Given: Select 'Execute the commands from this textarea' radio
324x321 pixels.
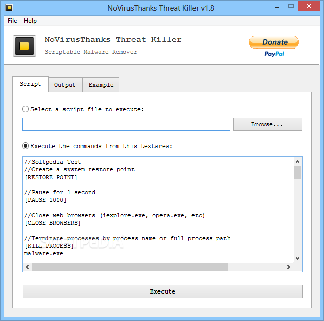Looking at the screenshot, I should pyautogui.click(x=25, y=146).
